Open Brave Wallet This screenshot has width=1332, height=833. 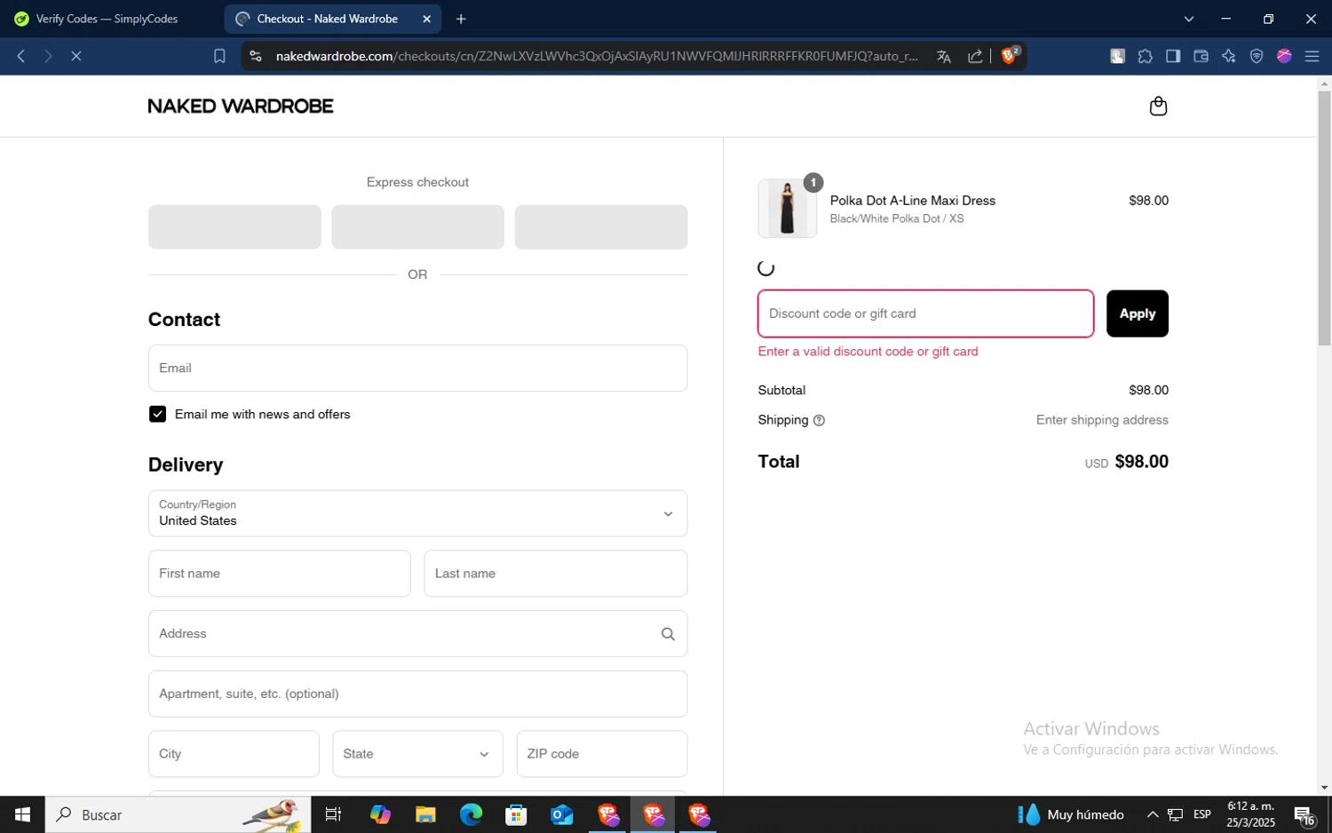click(x=1201, y=56)
